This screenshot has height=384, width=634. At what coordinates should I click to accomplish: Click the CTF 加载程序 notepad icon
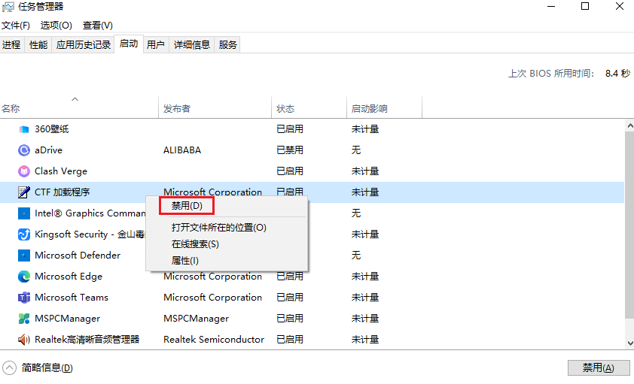[x=24, y=192]
